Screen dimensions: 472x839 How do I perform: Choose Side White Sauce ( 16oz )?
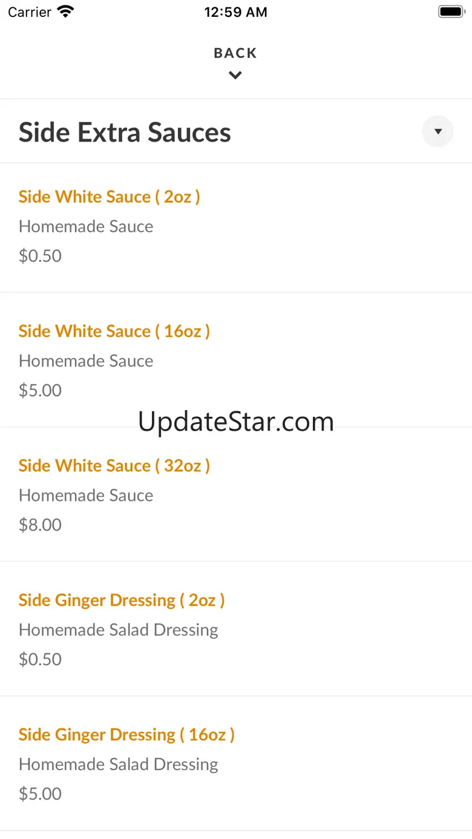click(114, 331)
